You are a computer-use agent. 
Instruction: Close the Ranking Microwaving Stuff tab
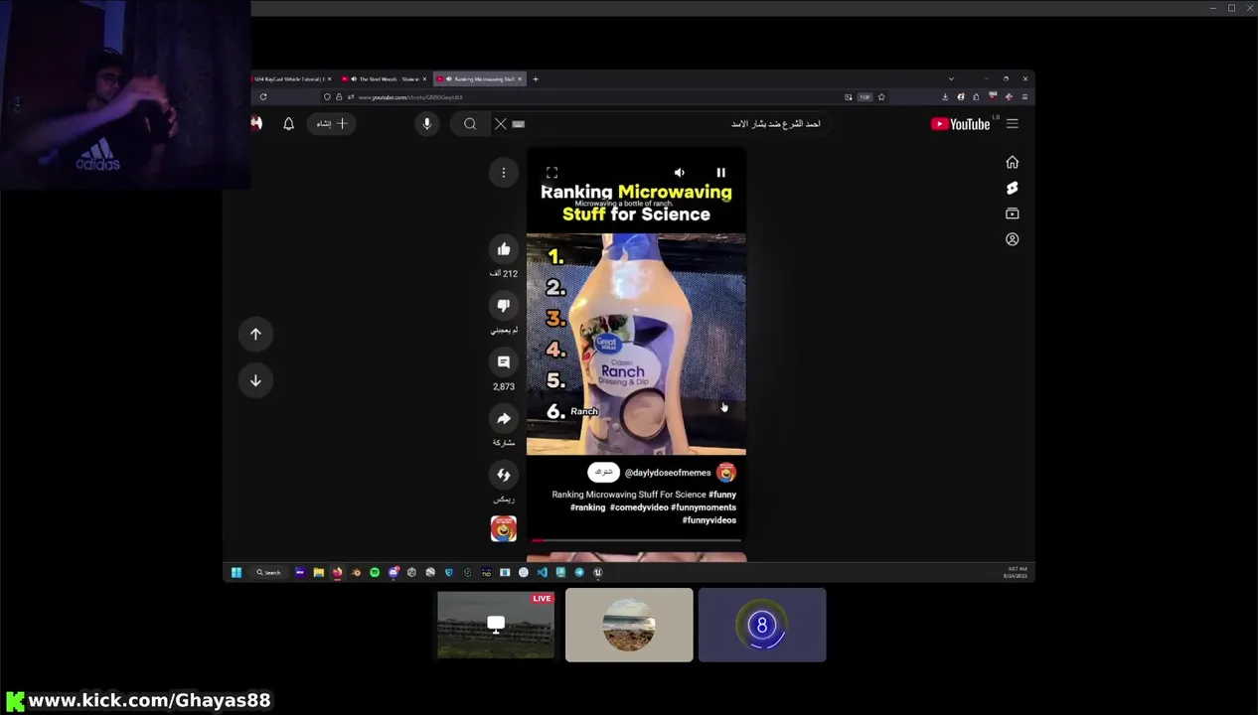[x=520, y=78]
